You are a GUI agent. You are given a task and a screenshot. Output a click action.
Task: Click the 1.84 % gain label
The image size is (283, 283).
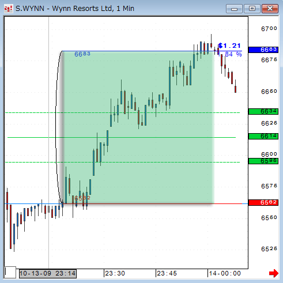pos(230,54)
